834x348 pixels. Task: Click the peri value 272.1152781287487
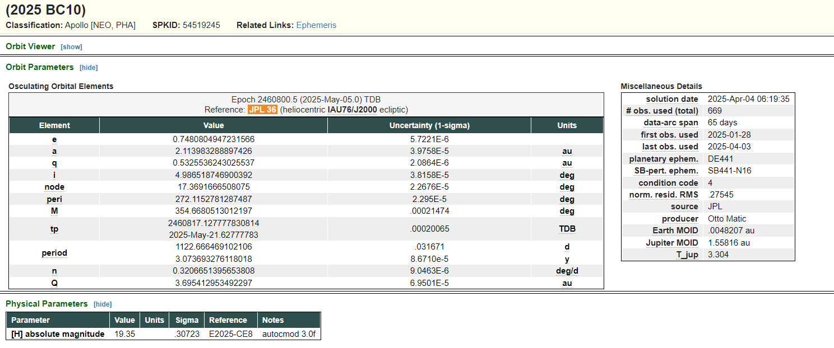click(x=214, y=199)
